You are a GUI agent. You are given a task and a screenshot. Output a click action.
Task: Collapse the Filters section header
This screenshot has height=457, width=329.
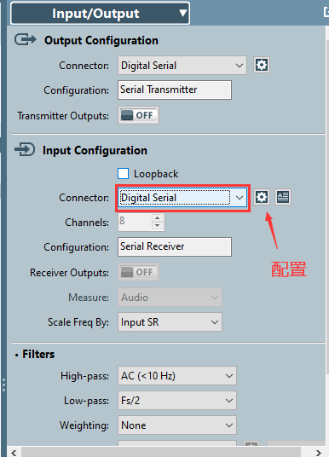pos(35,355)
